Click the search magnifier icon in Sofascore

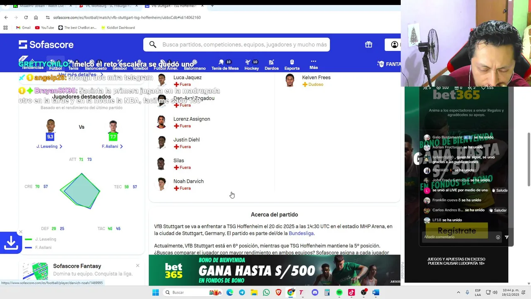pyautogui.click(x=153, y=44)
